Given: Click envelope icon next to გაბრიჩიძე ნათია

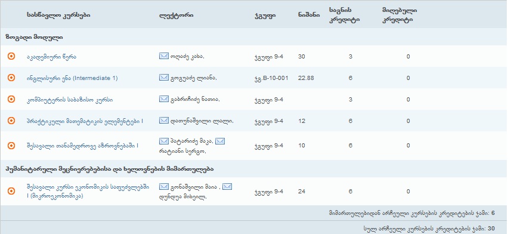Looking at the screenshot, I should [x=164, y=99].
